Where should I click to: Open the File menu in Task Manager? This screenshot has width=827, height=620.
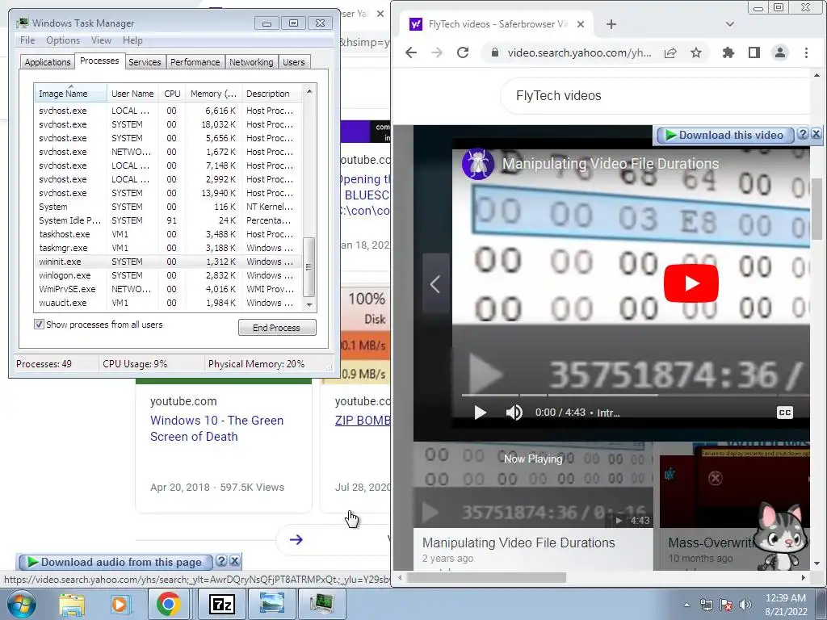coord(27,40)
